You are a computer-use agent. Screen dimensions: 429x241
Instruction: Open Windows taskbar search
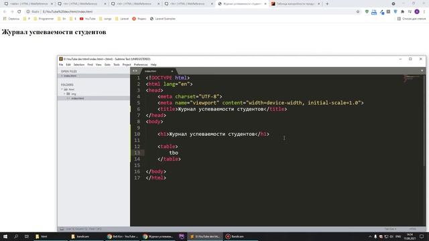tap(16, 236)
